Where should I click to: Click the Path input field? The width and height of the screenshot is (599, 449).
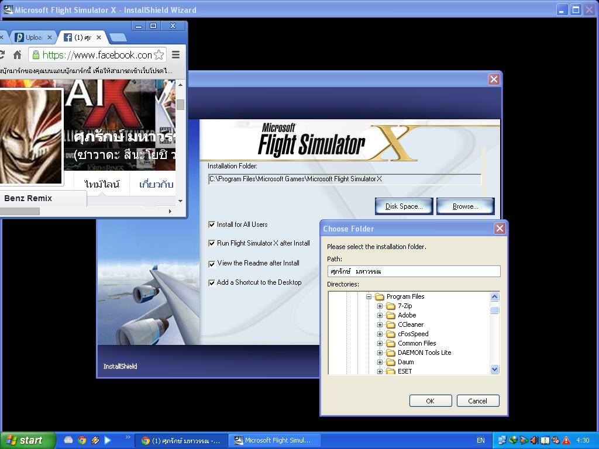coord(414,271)
